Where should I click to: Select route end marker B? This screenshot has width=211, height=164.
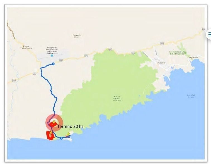[61, 138]
